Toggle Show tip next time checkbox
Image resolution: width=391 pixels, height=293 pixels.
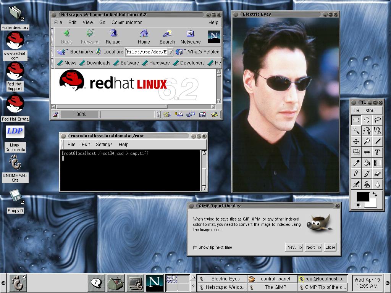tap(195, 247)
